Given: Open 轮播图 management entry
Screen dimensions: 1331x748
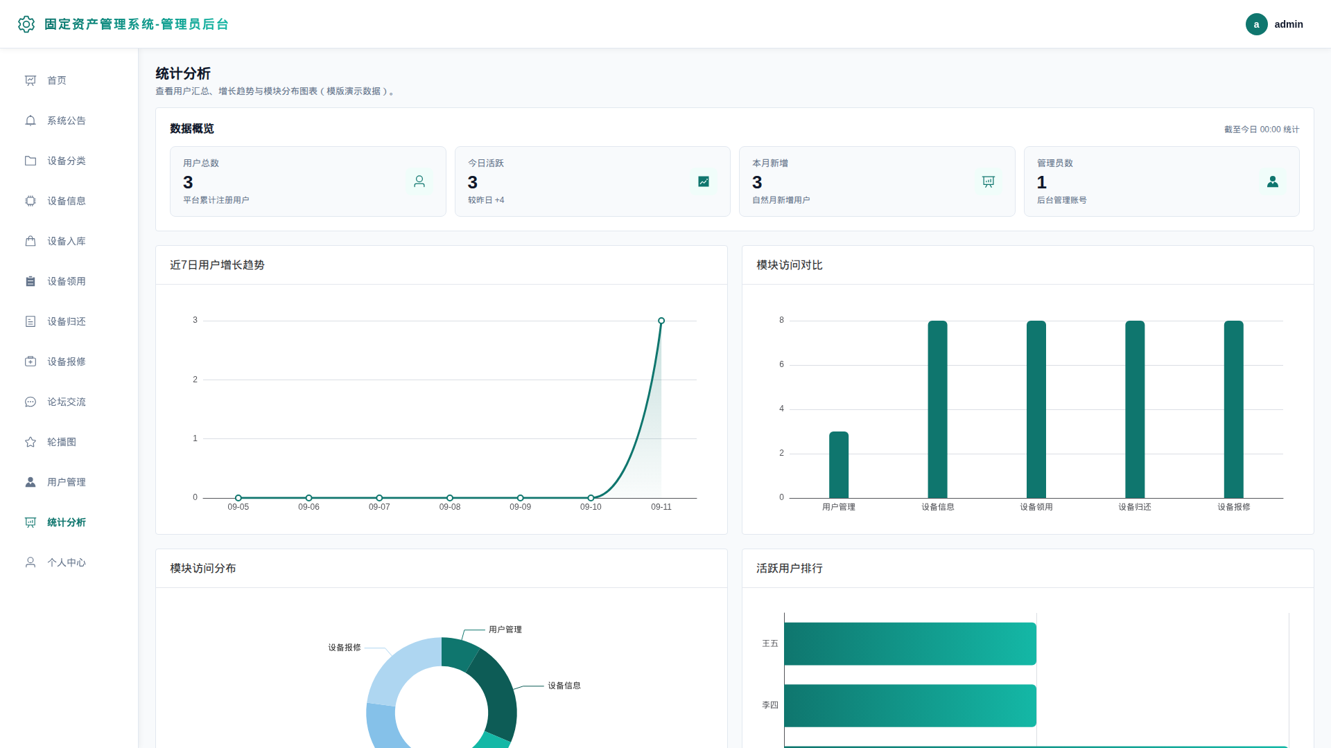Looking at the screenshot, I should (69, 442).
